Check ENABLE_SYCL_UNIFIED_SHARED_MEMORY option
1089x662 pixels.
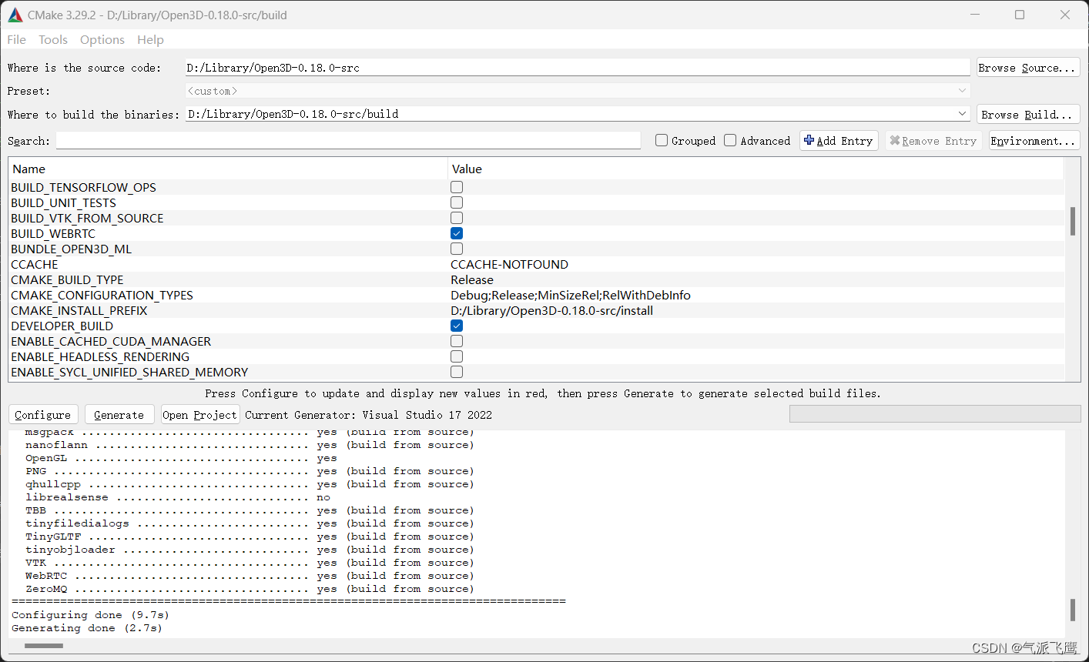click(x=457, y=372)
